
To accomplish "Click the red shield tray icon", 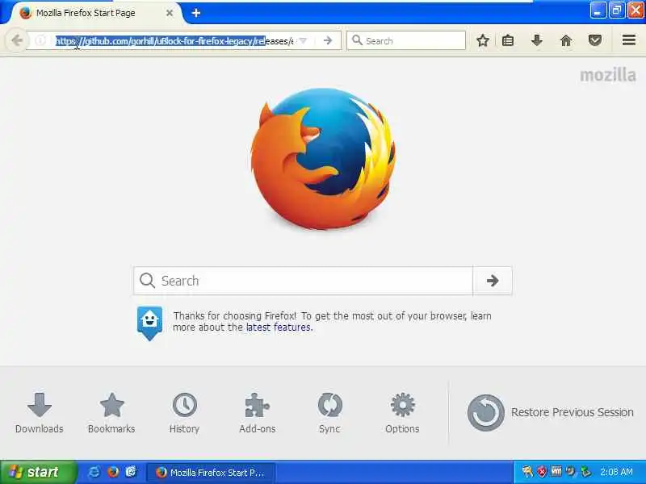I will pos(542,472).
